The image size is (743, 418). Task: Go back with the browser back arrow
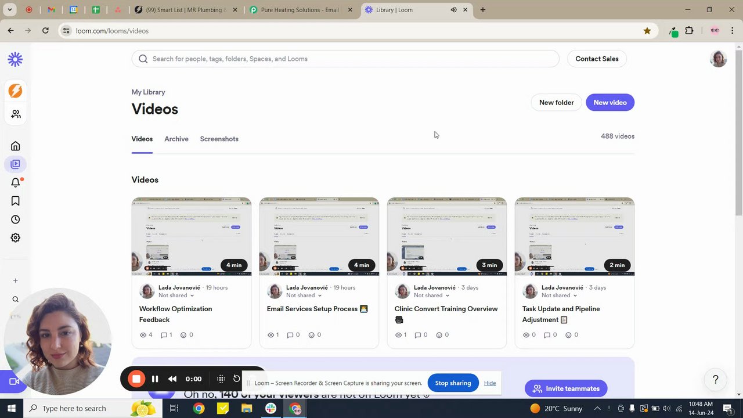tap(11, 31)
